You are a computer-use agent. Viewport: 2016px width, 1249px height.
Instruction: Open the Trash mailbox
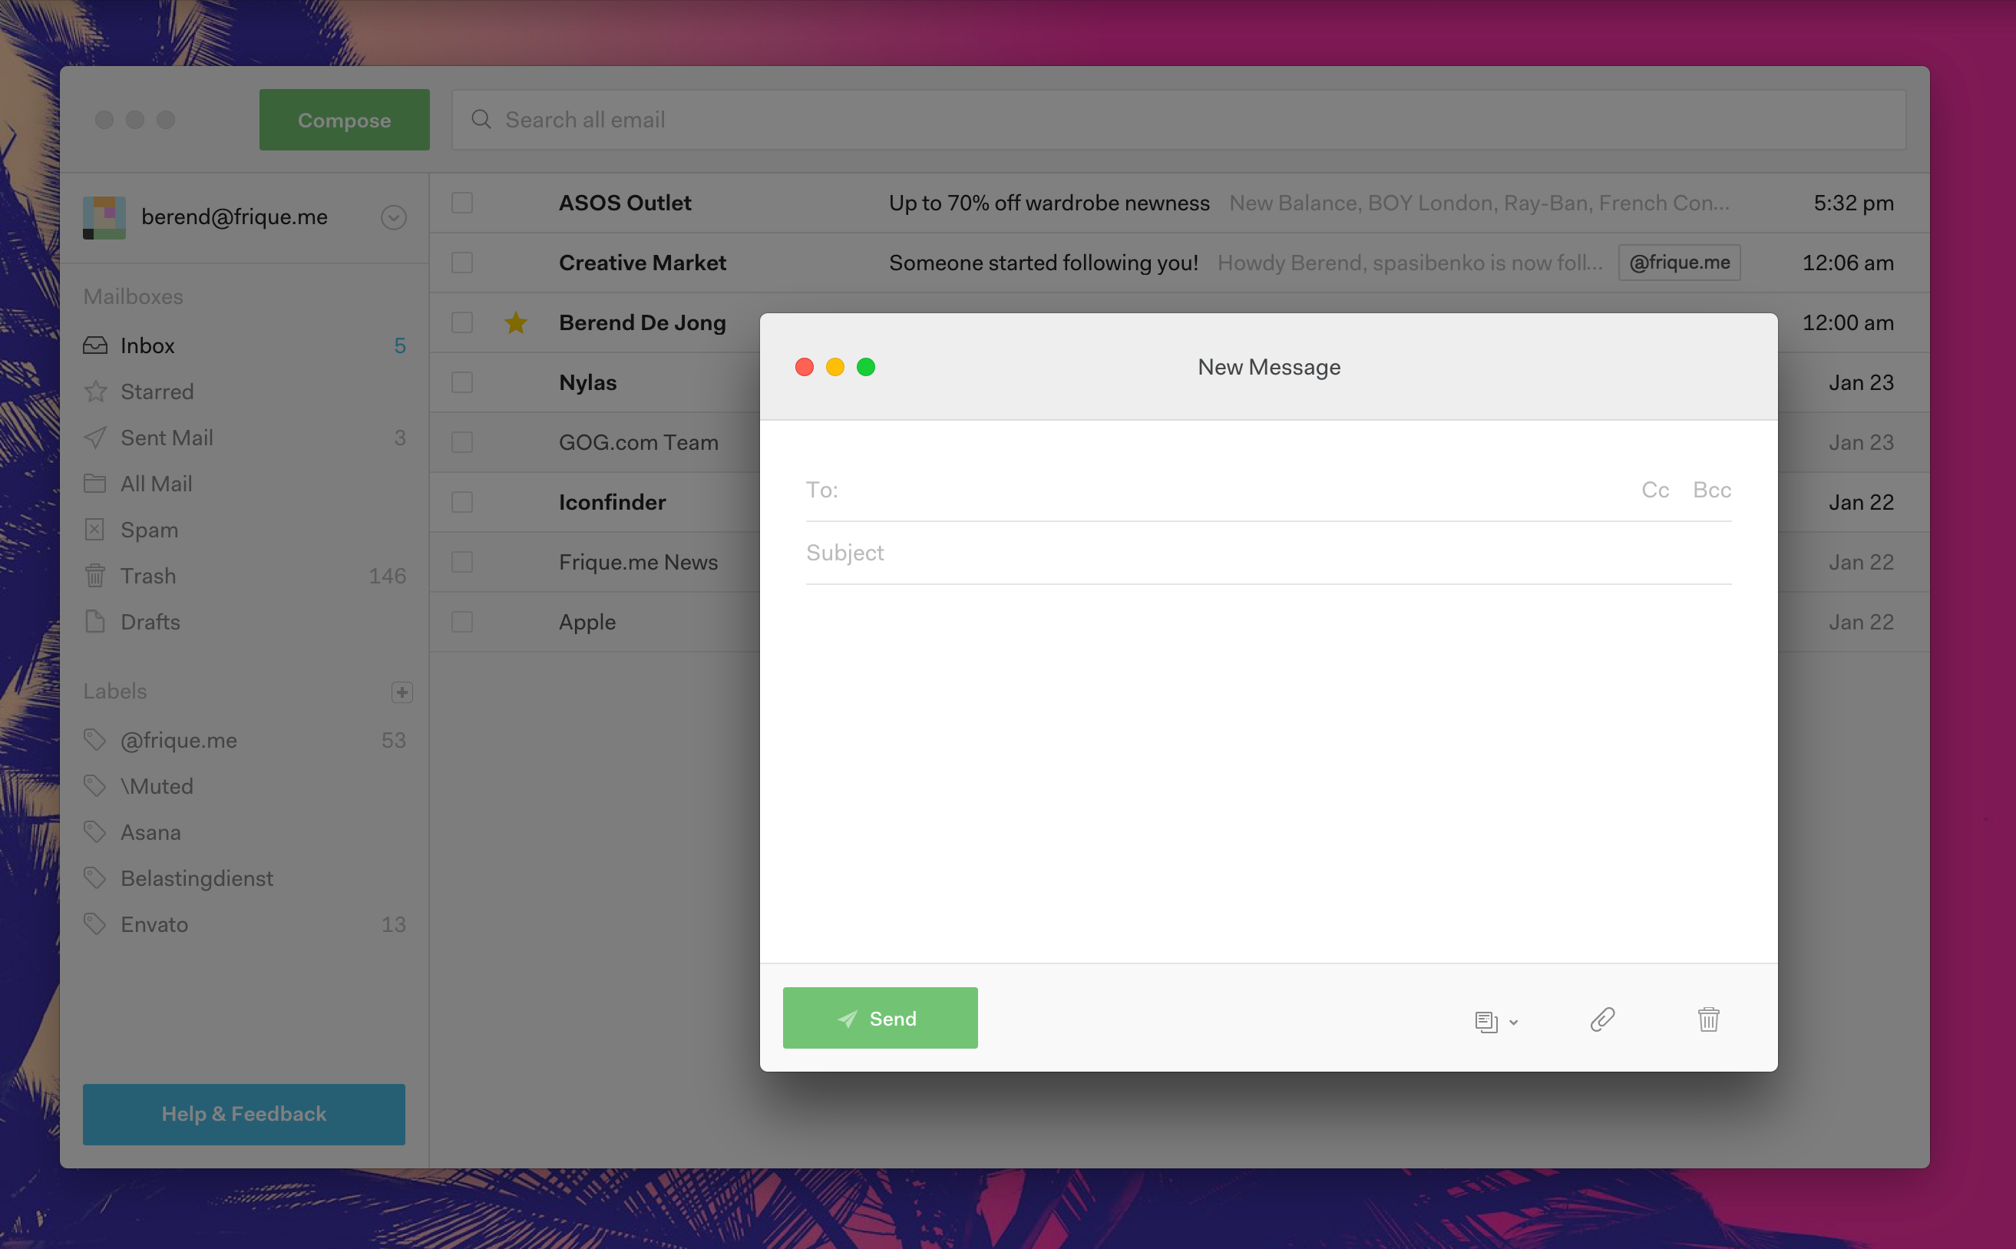click(148, 576)
